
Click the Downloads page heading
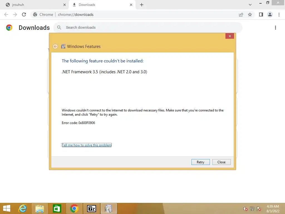(x=34, y=28)
